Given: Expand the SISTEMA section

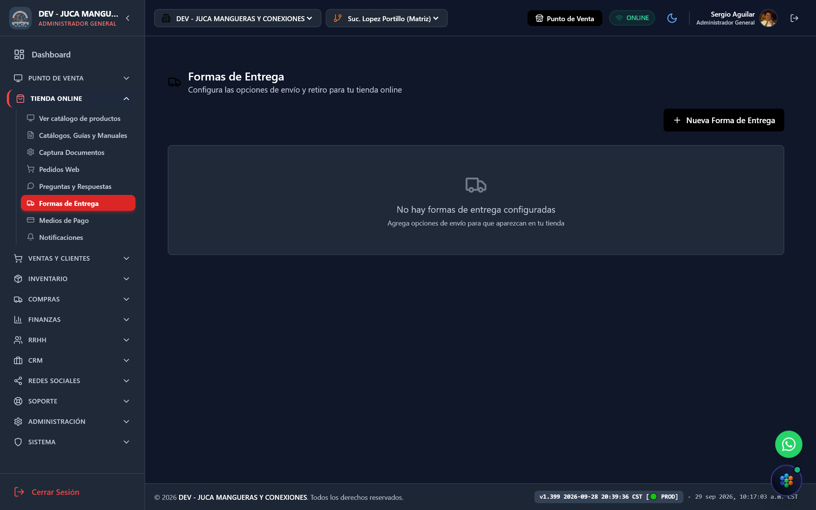Looking at the screenshot, I should (x=72, y=442).
